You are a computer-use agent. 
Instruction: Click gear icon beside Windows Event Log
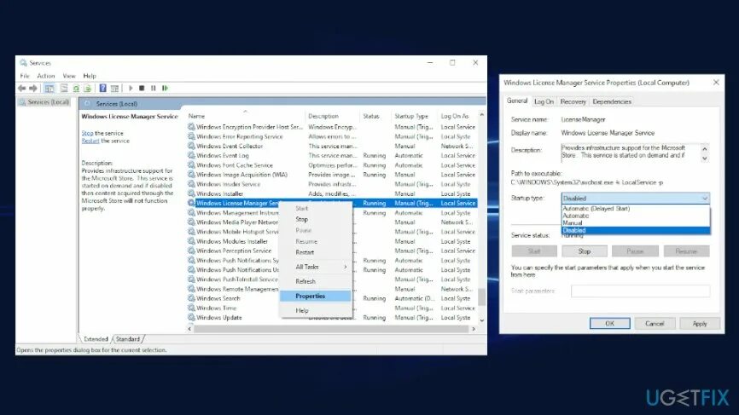[x=191, y=155]
